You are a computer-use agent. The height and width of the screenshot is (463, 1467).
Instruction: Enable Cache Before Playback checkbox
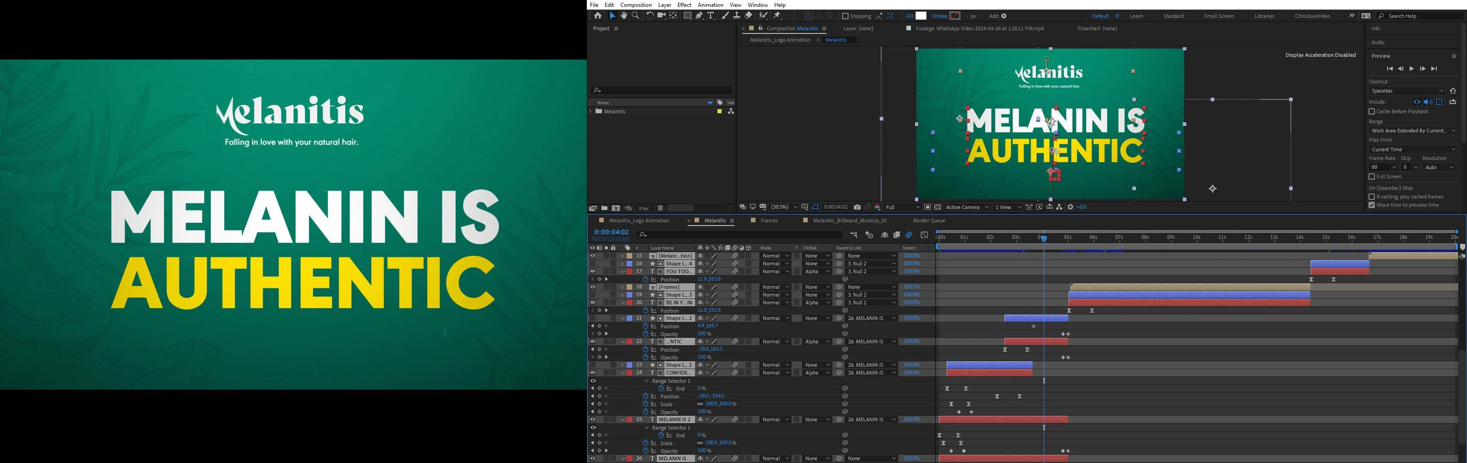1372,111
